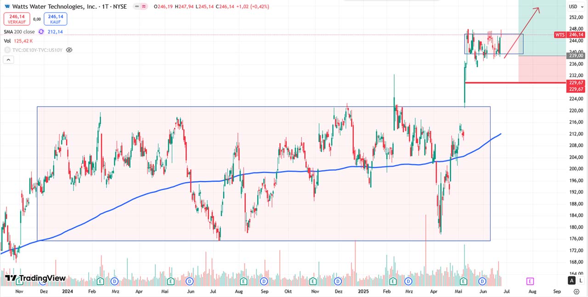Click the 2025 label on the time axis
This screenshot has width=588, height=297.
[364, 291]
